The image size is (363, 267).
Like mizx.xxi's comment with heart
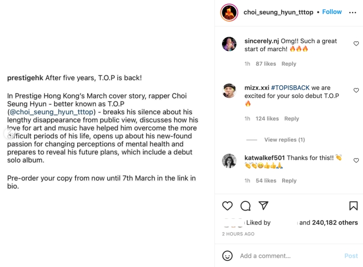coord(356,91)
